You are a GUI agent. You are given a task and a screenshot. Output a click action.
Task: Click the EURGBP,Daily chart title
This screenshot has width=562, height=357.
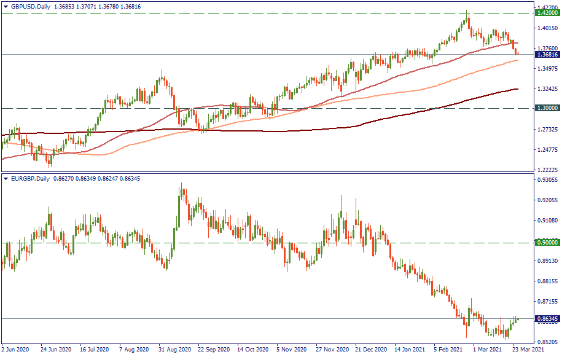pyautogui.click(x=31, y=179)
